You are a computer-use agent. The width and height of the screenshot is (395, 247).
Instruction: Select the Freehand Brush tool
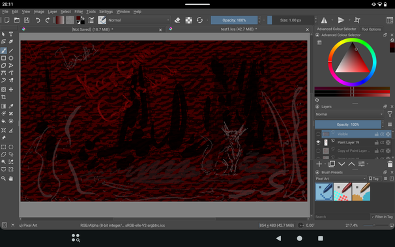pos(3,51)
